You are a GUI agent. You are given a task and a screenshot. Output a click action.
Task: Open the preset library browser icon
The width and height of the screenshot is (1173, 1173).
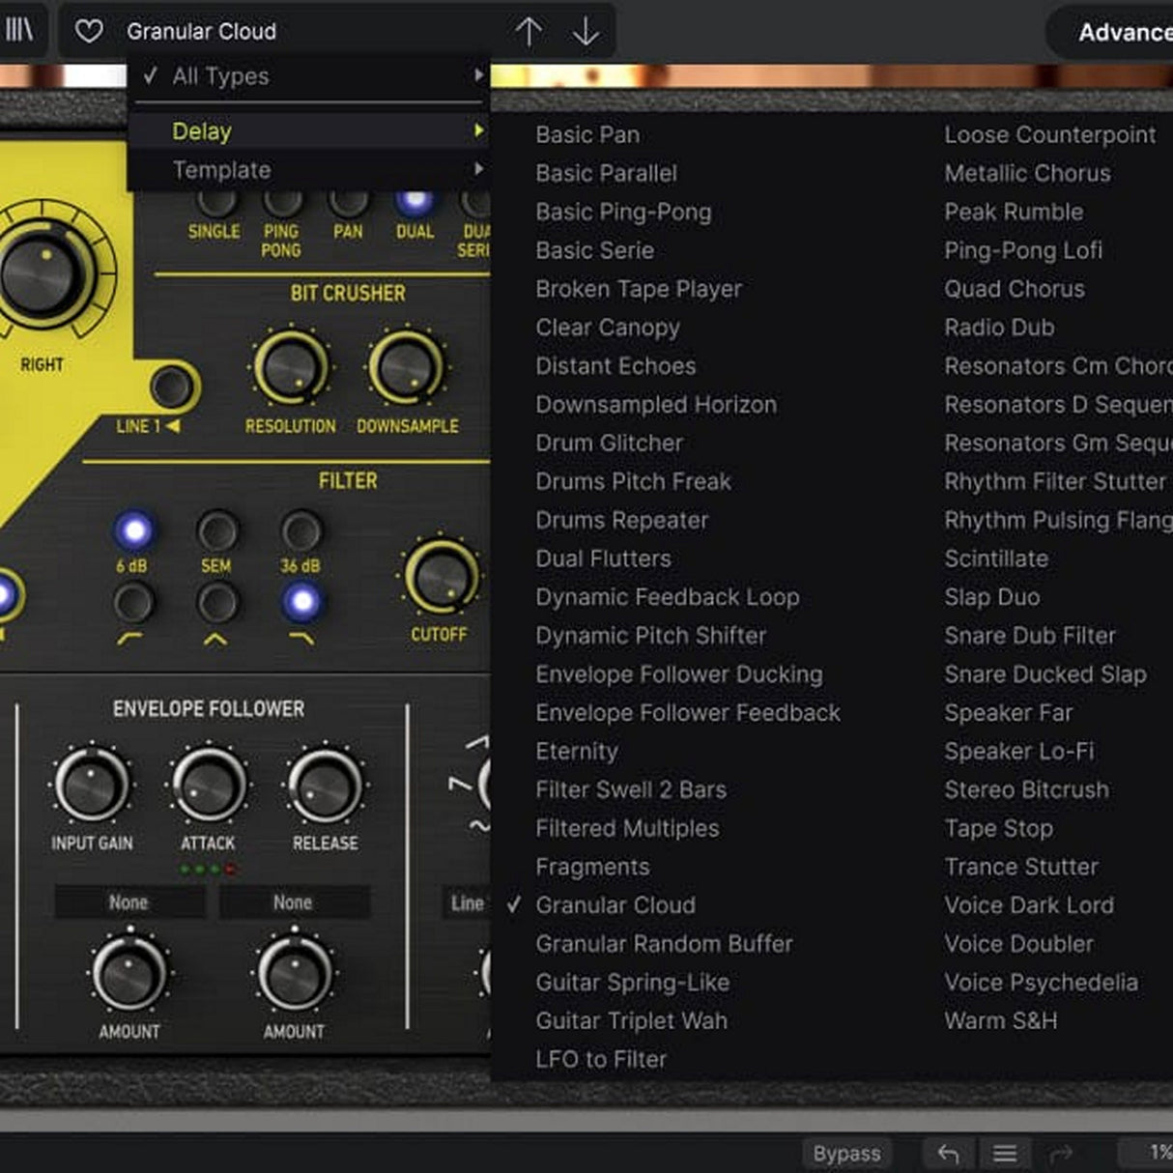(x=21, y=30)
